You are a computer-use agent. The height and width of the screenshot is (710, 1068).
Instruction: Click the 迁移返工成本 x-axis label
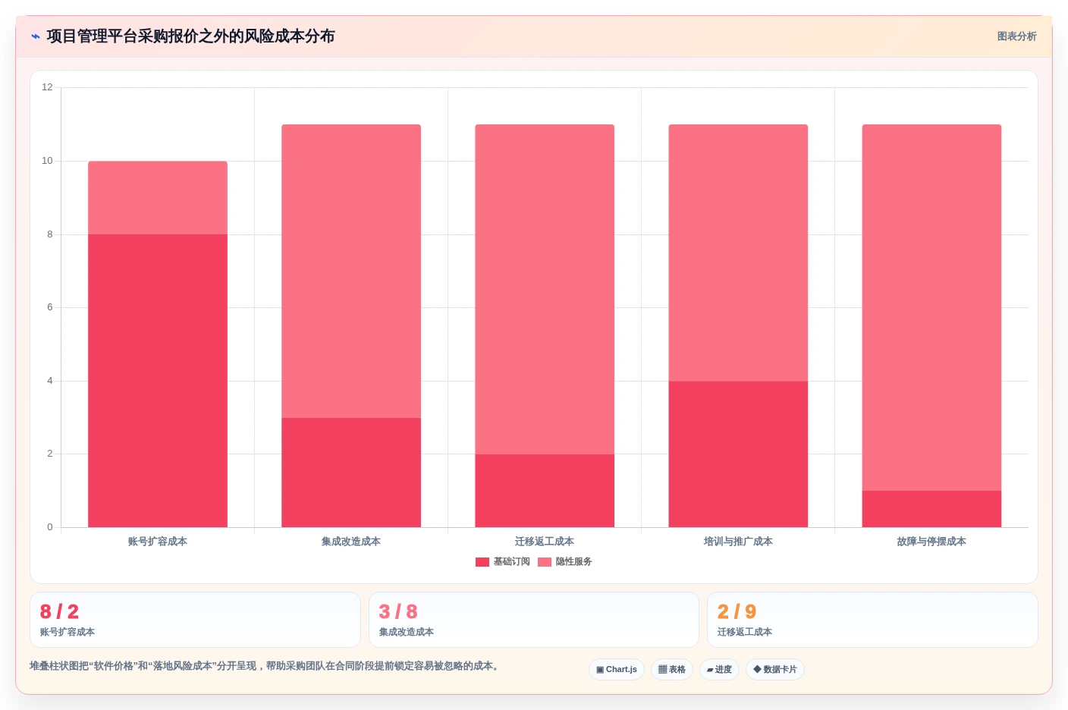coord(545,542)
